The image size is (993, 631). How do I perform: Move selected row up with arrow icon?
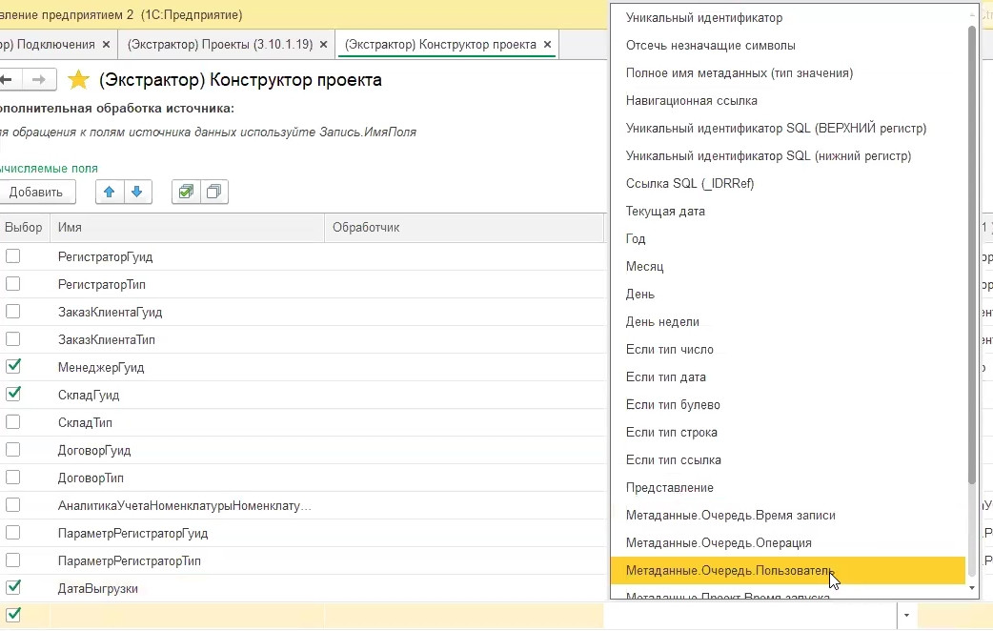[x=110, y=192]
